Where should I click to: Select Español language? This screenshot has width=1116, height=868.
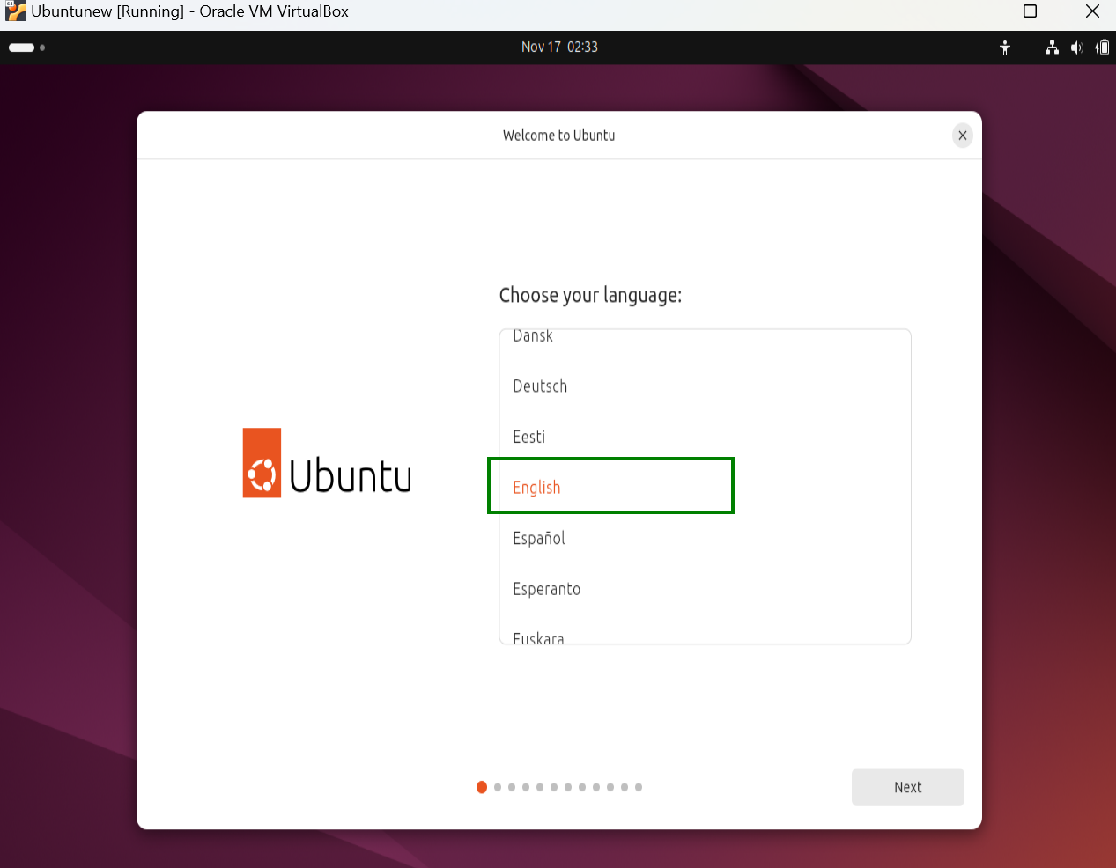click(705, 538)
